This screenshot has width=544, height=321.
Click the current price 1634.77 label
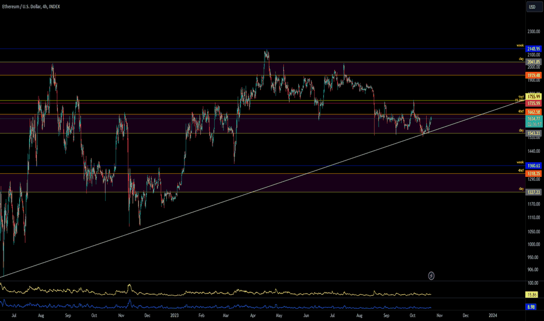click(x=533, y=118)
